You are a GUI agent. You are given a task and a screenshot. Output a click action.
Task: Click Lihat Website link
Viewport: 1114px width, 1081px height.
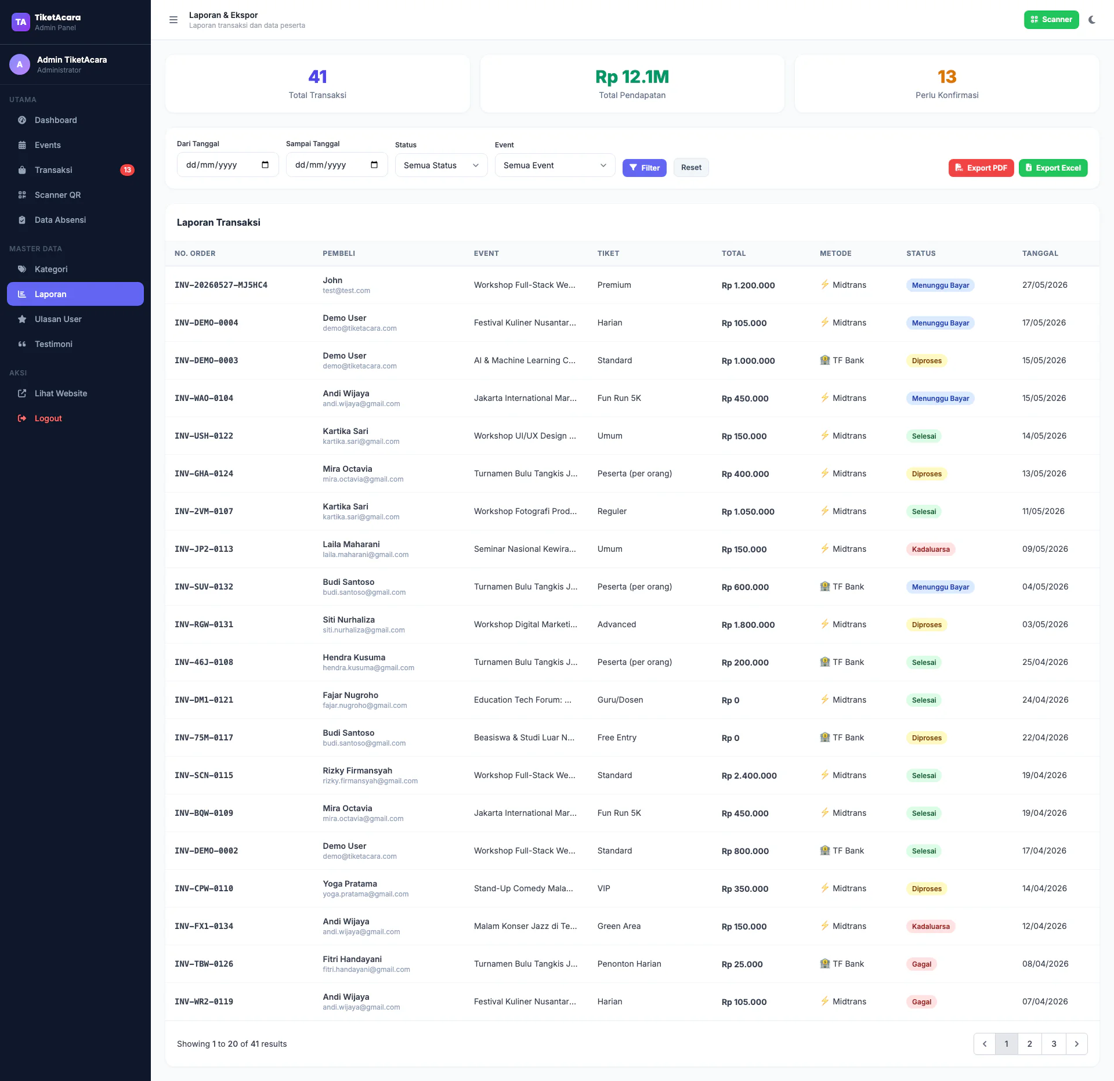[75, 393]
